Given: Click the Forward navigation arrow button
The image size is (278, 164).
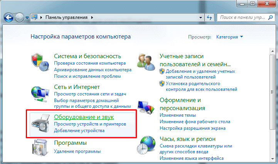Looking at the screenshot, I should 19,18.
